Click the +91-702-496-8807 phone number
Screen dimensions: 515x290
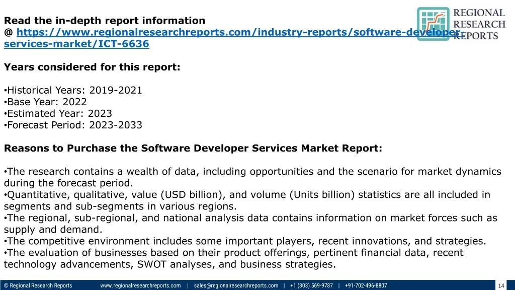(x=366, y=285)
